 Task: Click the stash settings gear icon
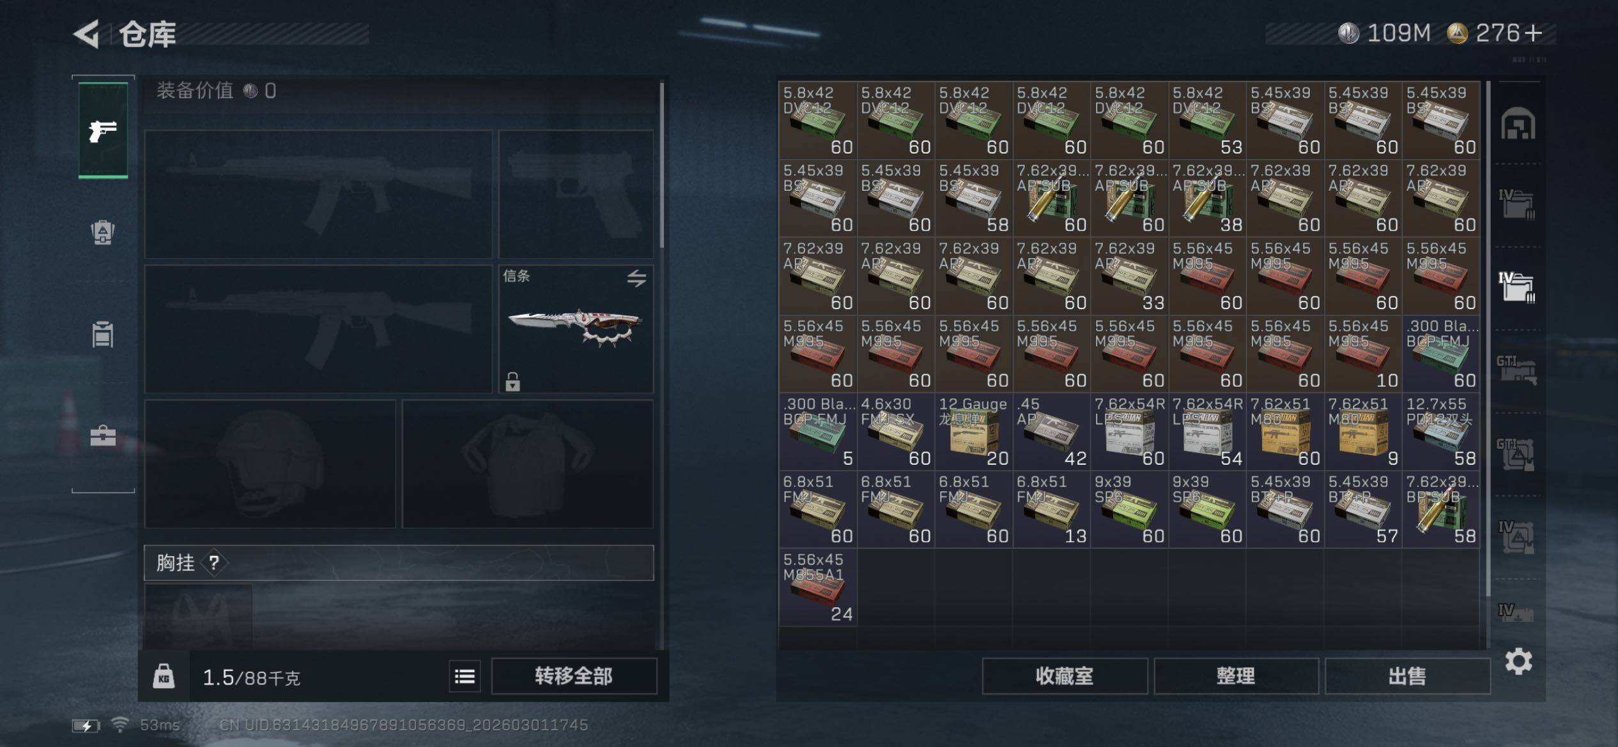1518,661
